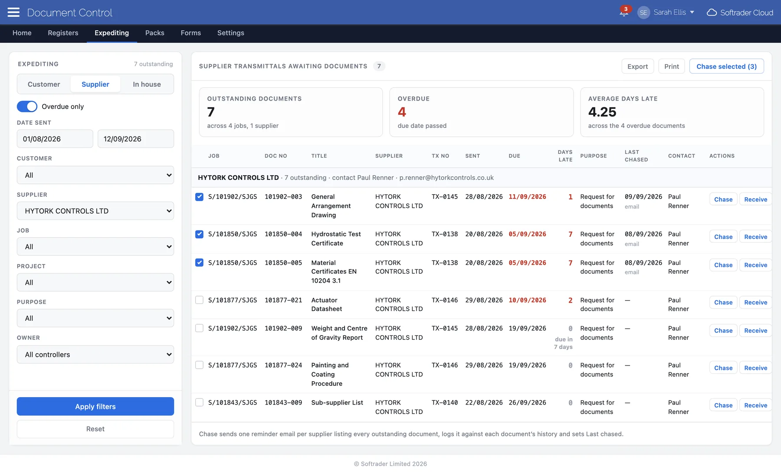Viewport: 781px width, 473px height.
Task: Click Chase selected (3)
Action: [727, 66]
